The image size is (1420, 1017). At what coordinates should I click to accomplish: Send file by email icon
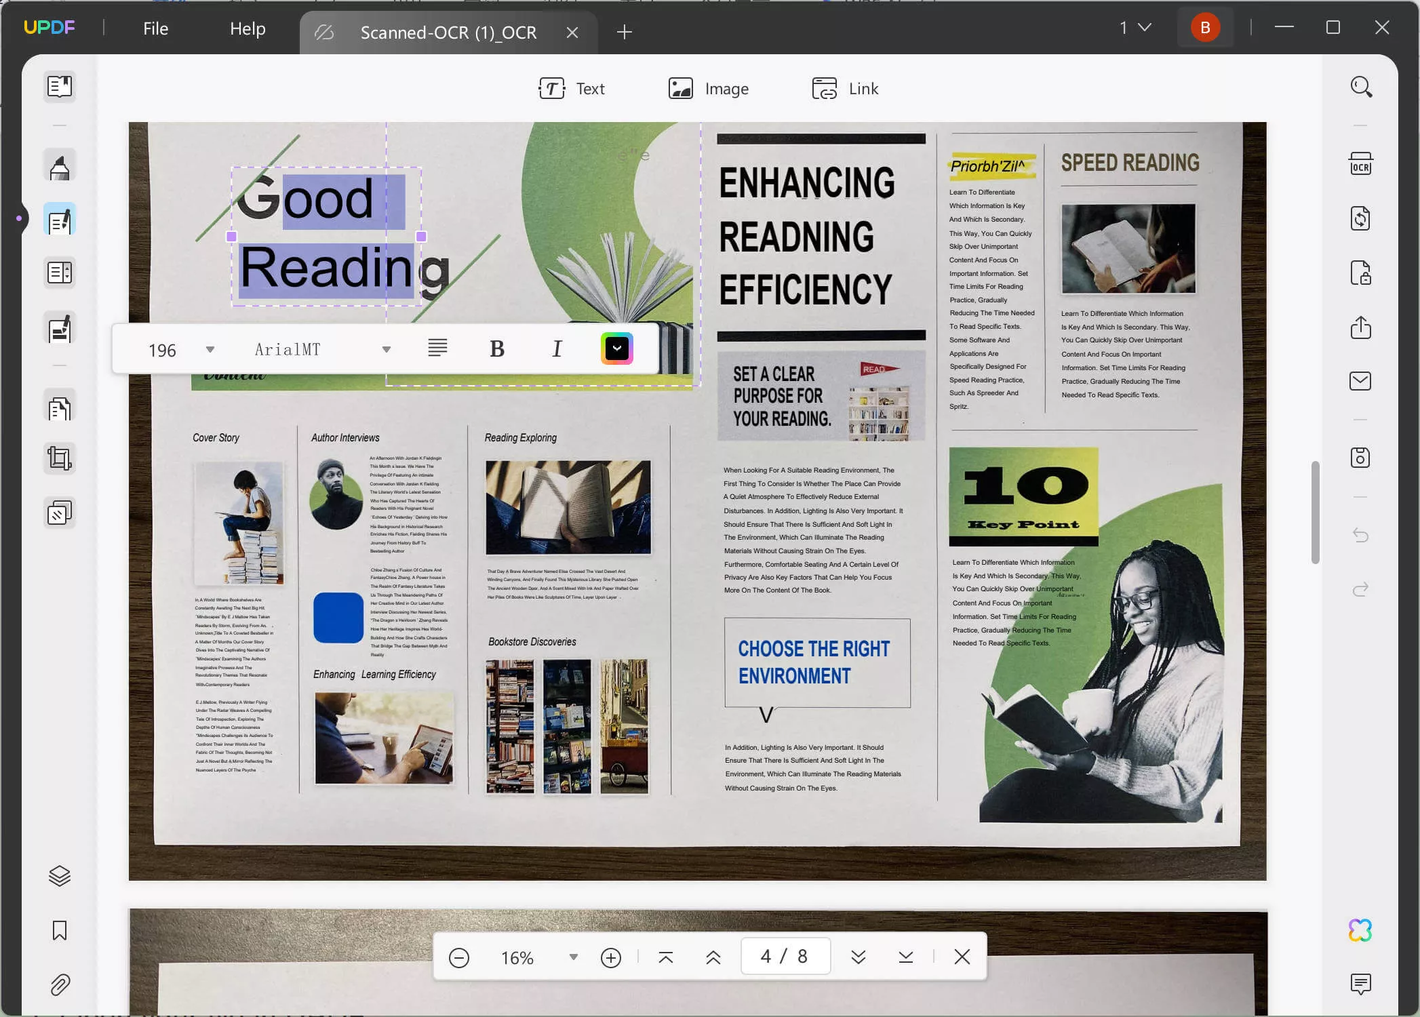pyautogui.click(x=1360, y=381)
